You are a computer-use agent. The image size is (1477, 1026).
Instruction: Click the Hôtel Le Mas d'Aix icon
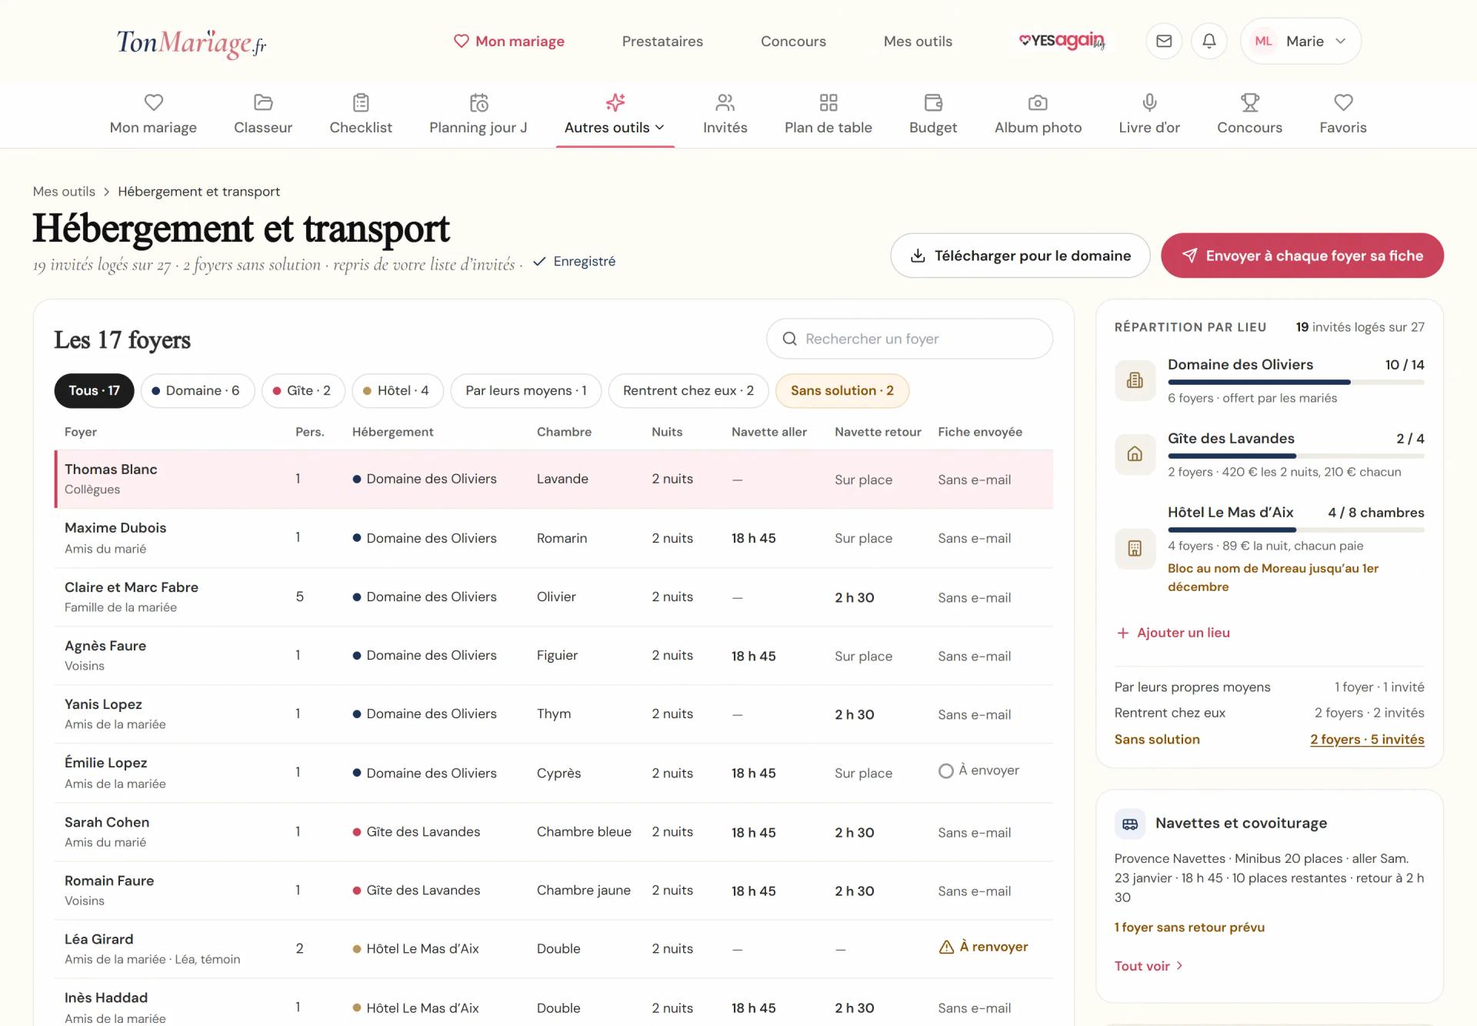click(x=1135, y=549)
